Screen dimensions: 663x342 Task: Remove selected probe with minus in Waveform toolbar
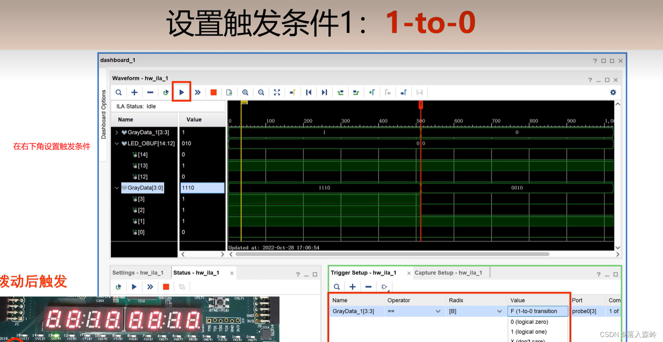pyautogui.click(x=150, y=92)
